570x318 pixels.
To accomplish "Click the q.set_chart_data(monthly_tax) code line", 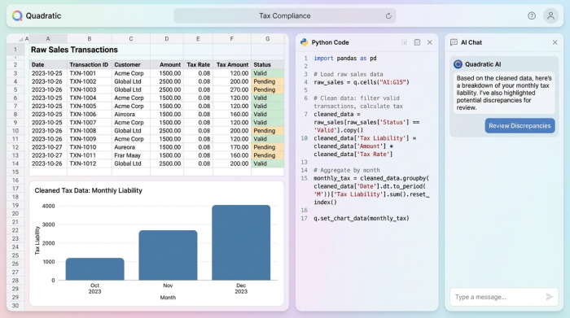I will click(362, 218).
